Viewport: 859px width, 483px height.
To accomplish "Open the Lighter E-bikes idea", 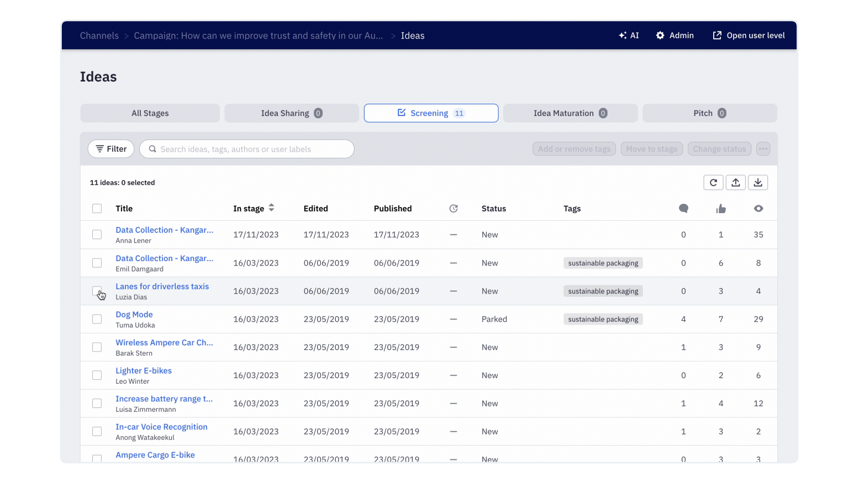I will [x=144, y=371].
